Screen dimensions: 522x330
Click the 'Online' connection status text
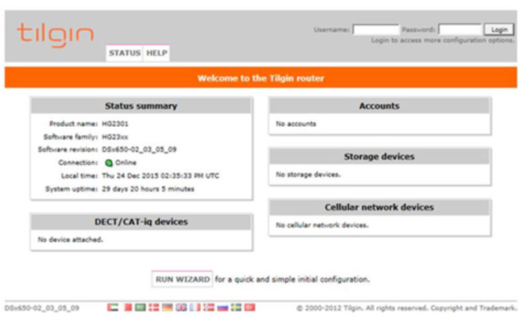coord(126,163)
